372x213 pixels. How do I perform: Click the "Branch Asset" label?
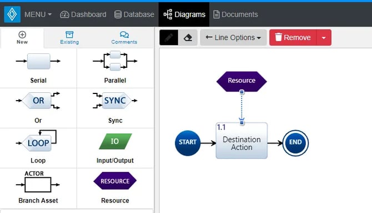coord(38,200)
